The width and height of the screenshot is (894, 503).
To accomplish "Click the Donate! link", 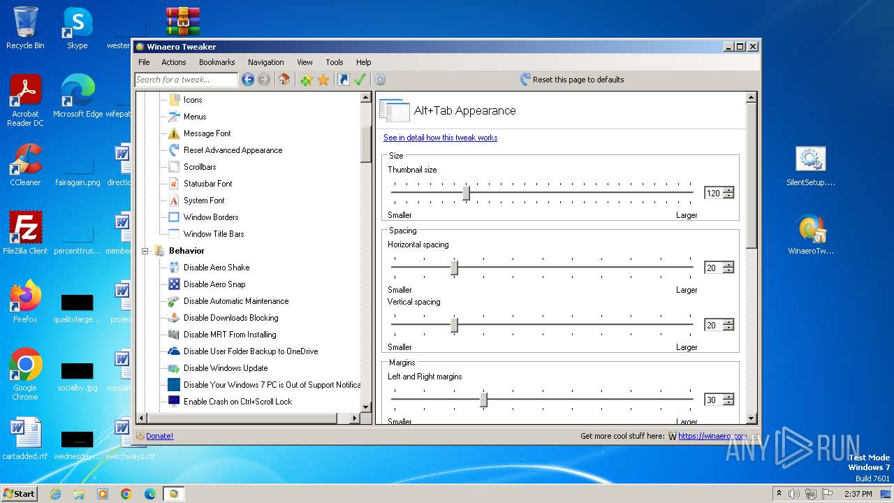I will pos(160,436).
